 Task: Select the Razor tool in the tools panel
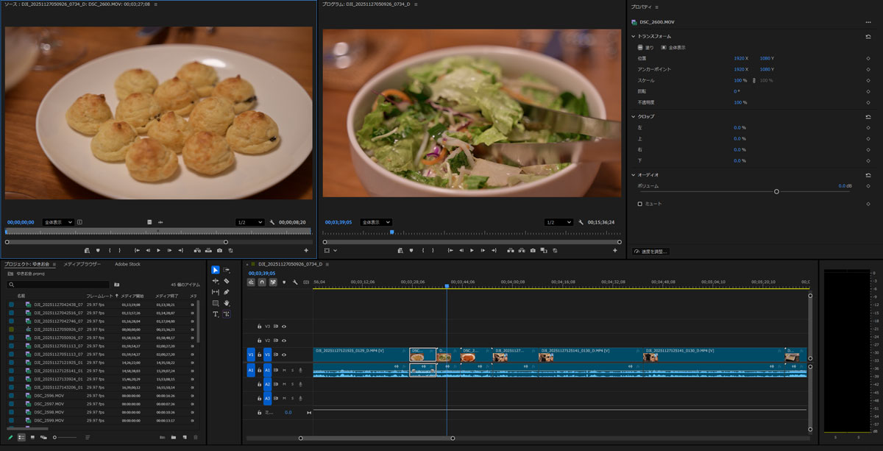coord(227,281)
